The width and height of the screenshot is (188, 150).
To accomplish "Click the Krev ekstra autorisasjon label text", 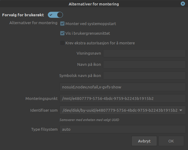I will pos(100,43).
